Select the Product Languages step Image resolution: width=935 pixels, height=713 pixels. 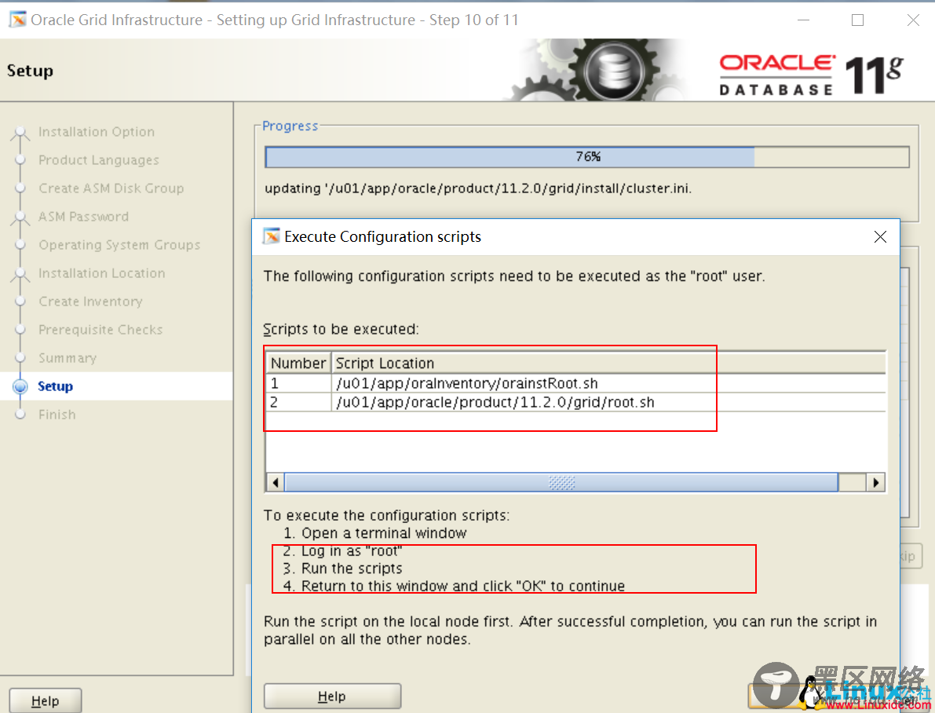[x=98, y=160]
